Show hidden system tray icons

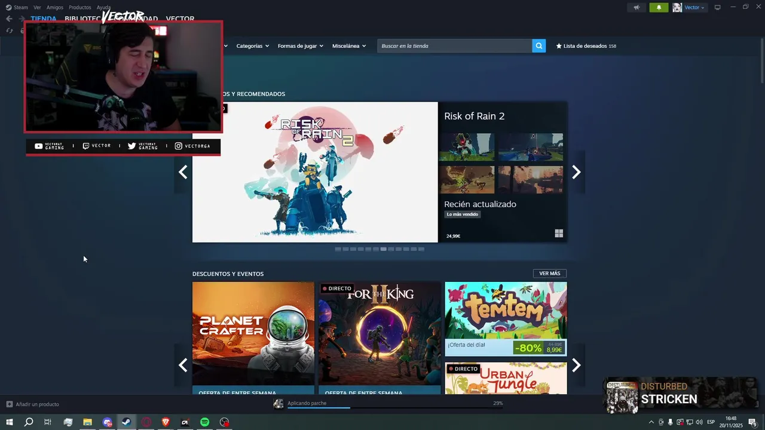click(x=651, y=422)
